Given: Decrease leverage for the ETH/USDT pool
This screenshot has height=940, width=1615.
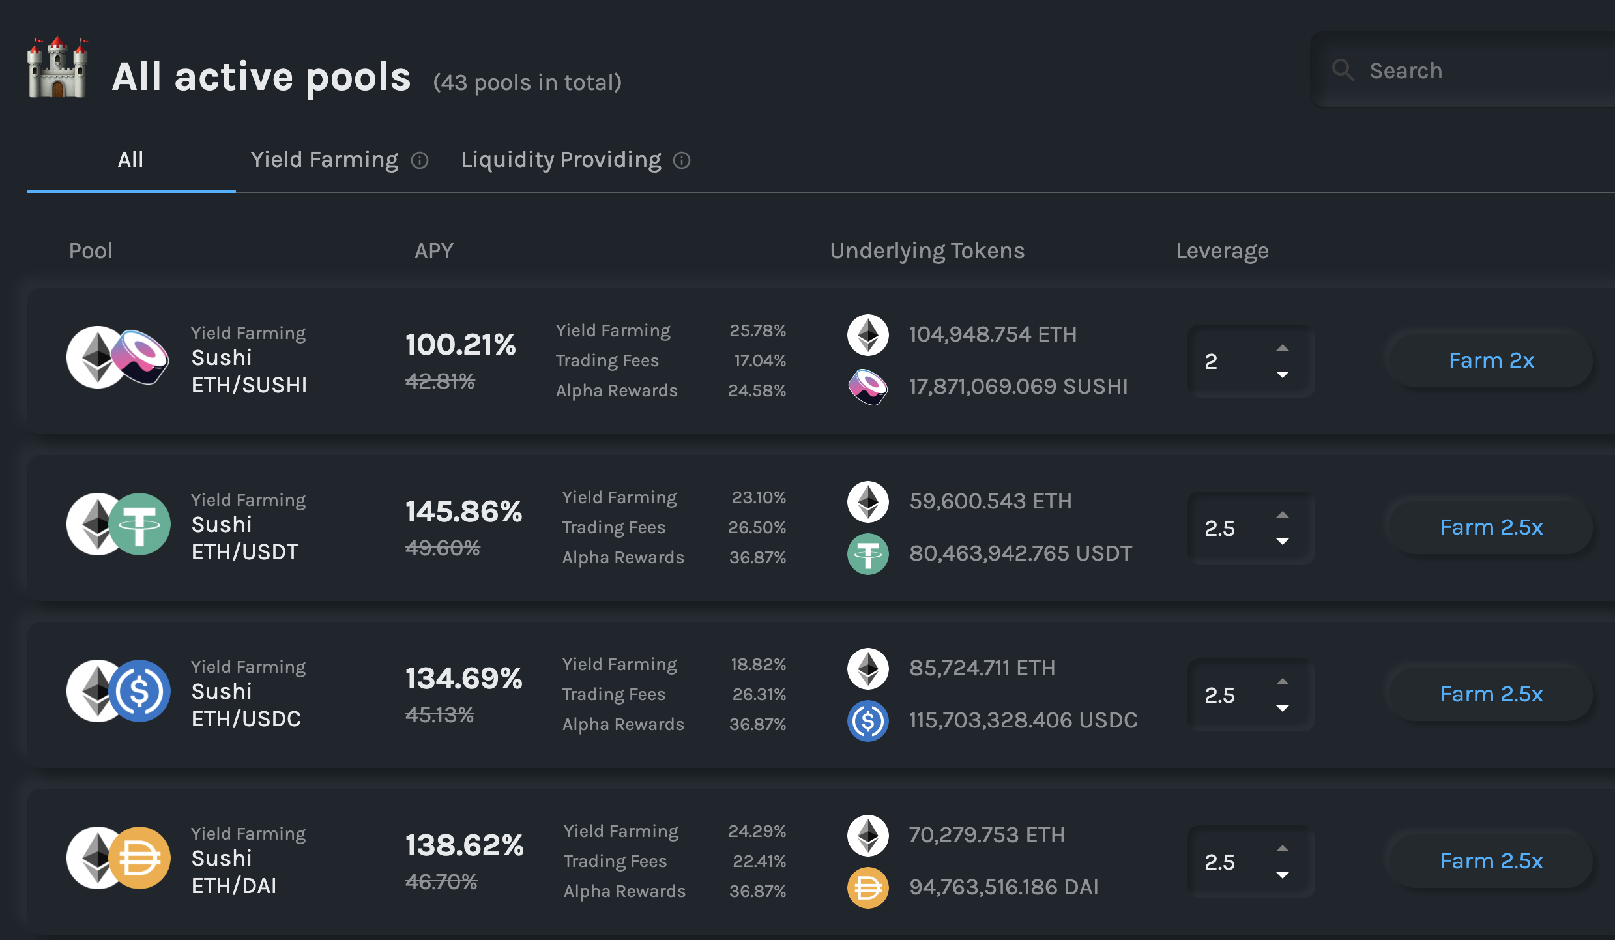Looking at the screenshot, I should click(x=1283, y=541).
